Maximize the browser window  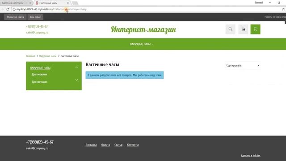tap(279, 3)
